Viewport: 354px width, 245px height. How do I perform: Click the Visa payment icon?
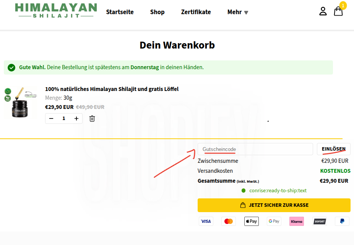[206, 221]
